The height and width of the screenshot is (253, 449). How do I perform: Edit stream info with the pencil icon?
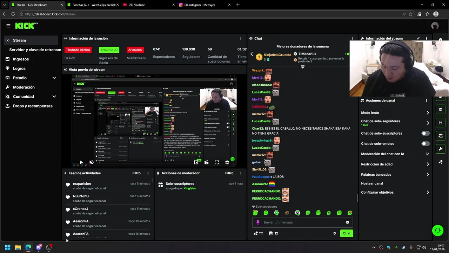point(418,38)
